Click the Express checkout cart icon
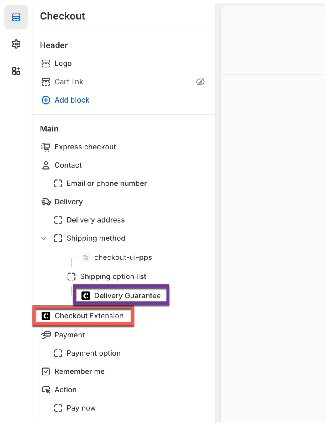The image size is (329, 425). [46, 147]
